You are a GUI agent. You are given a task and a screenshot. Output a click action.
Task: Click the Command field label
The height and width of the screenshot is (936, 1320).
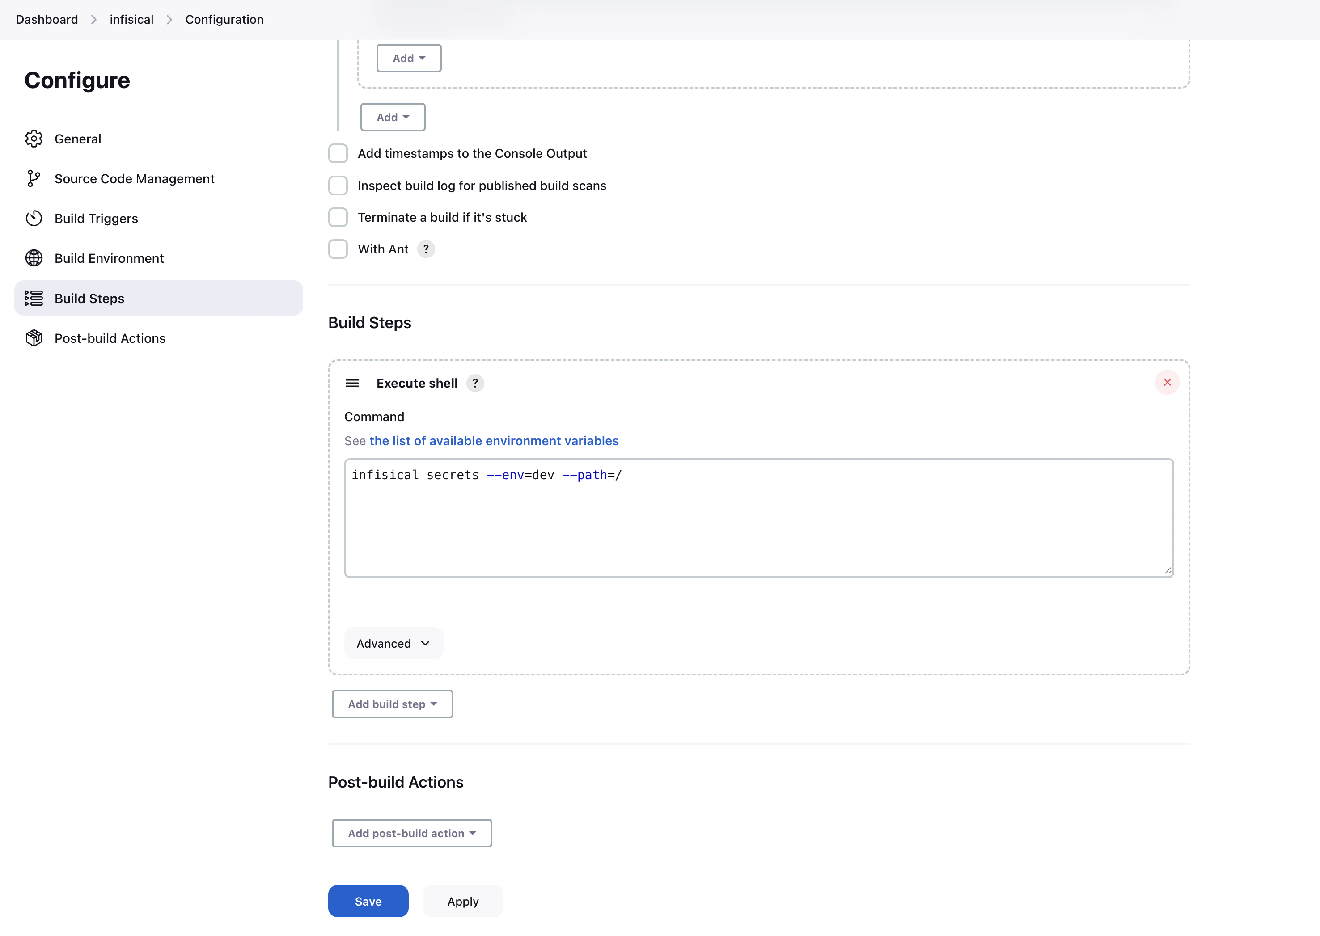pyautogui.click(x=374, y=417)
